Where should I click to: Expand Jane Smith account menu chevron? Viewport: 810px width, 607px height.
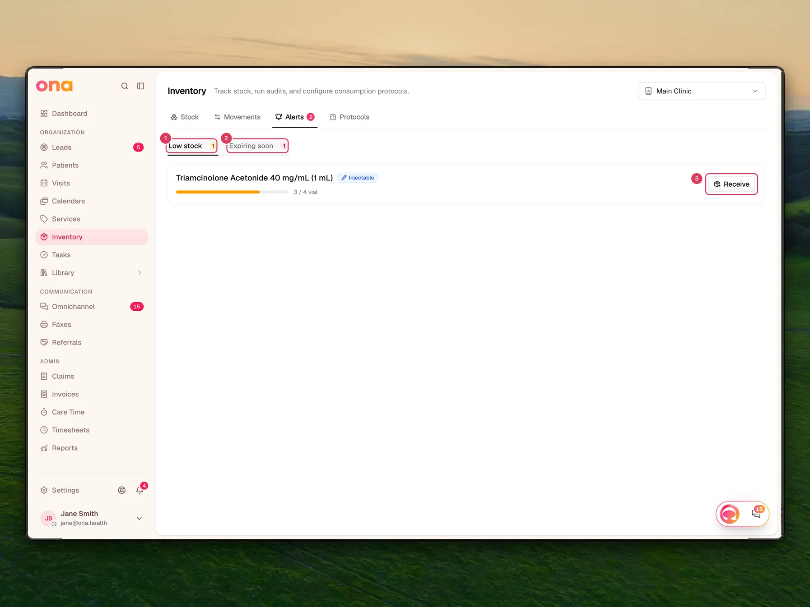coord(139,519)
